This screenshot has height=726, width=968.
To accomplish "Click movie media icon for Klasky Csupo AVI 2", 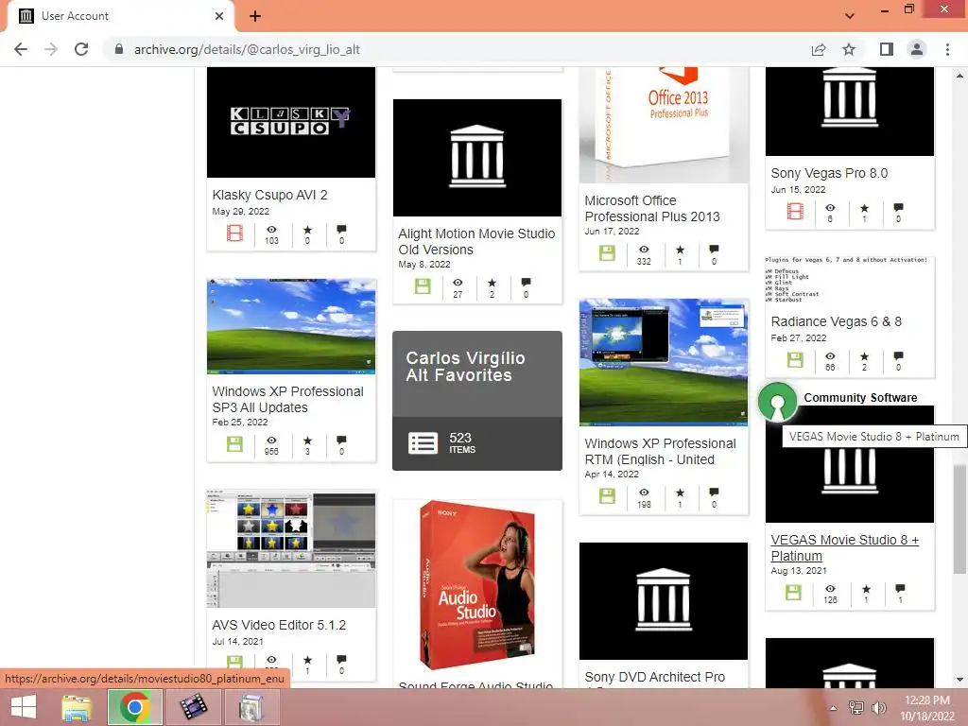I will coord(234,233).
